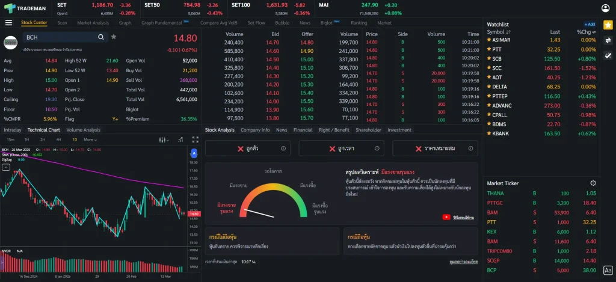
Task: Click the BCH symbol search field
Action: [60, 37]
